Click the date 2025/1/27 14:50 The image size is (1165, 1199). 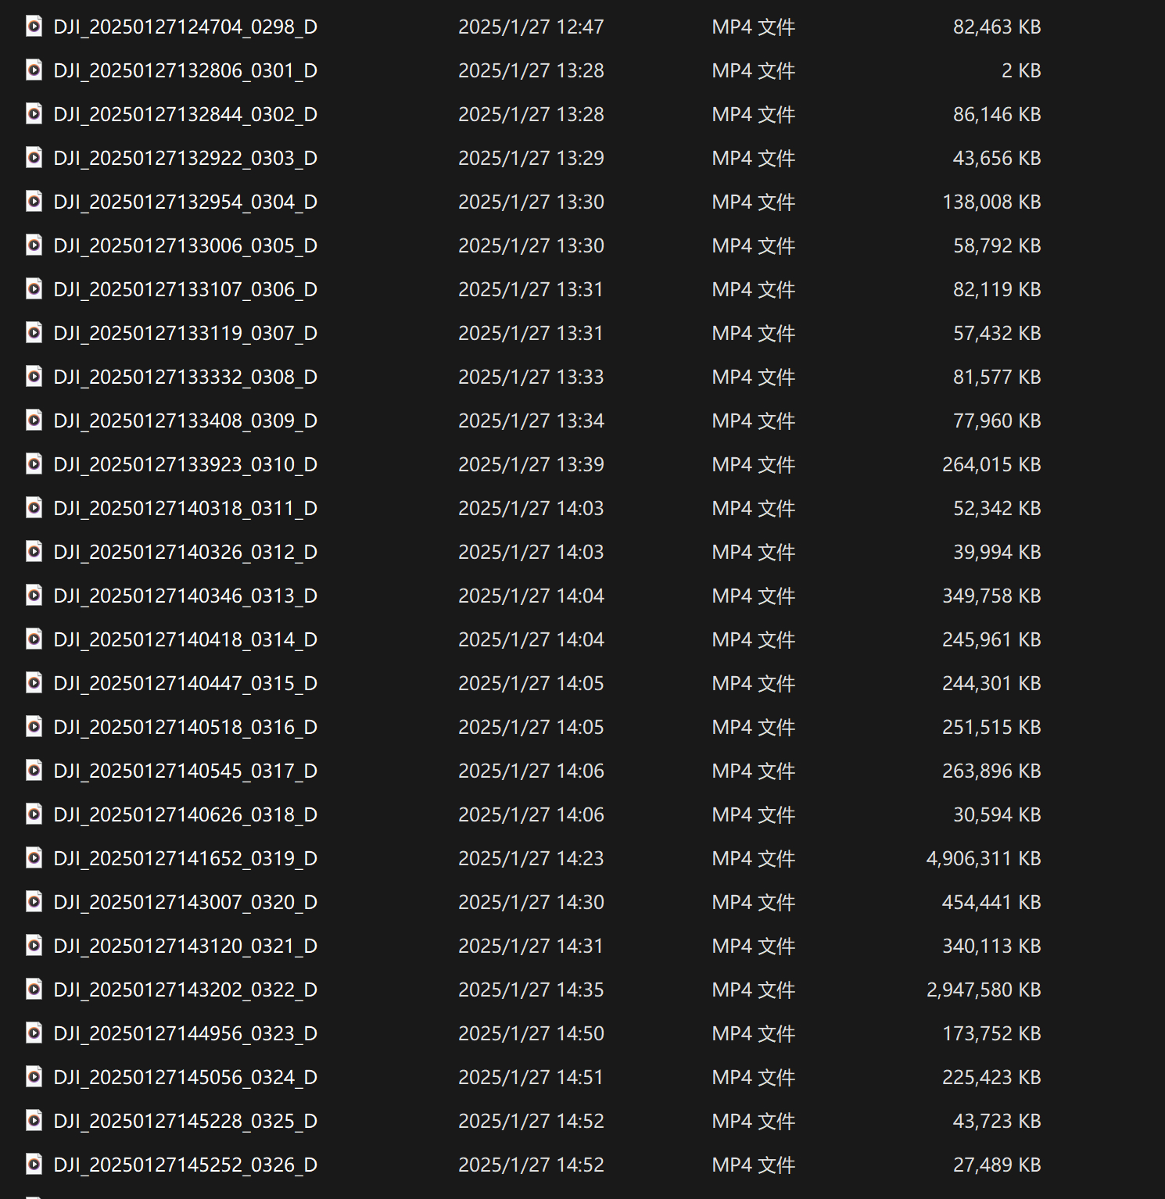click(x=531, y=1034)
